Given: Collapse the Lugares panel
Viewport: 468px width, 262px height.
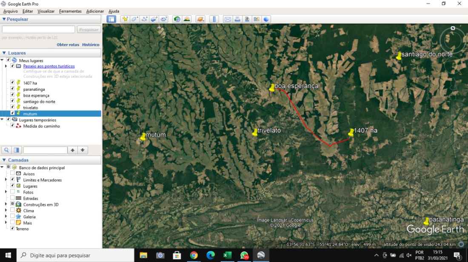Looking at the screenshot, I should pos(4,53).
